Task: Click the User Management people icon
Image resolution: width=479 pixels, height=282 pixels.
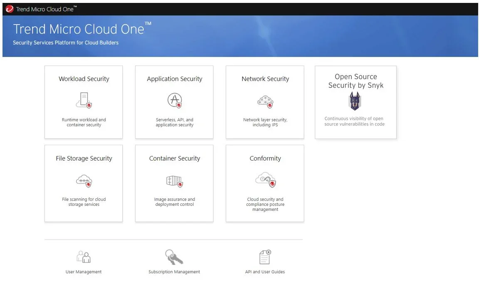Action: 83,257
